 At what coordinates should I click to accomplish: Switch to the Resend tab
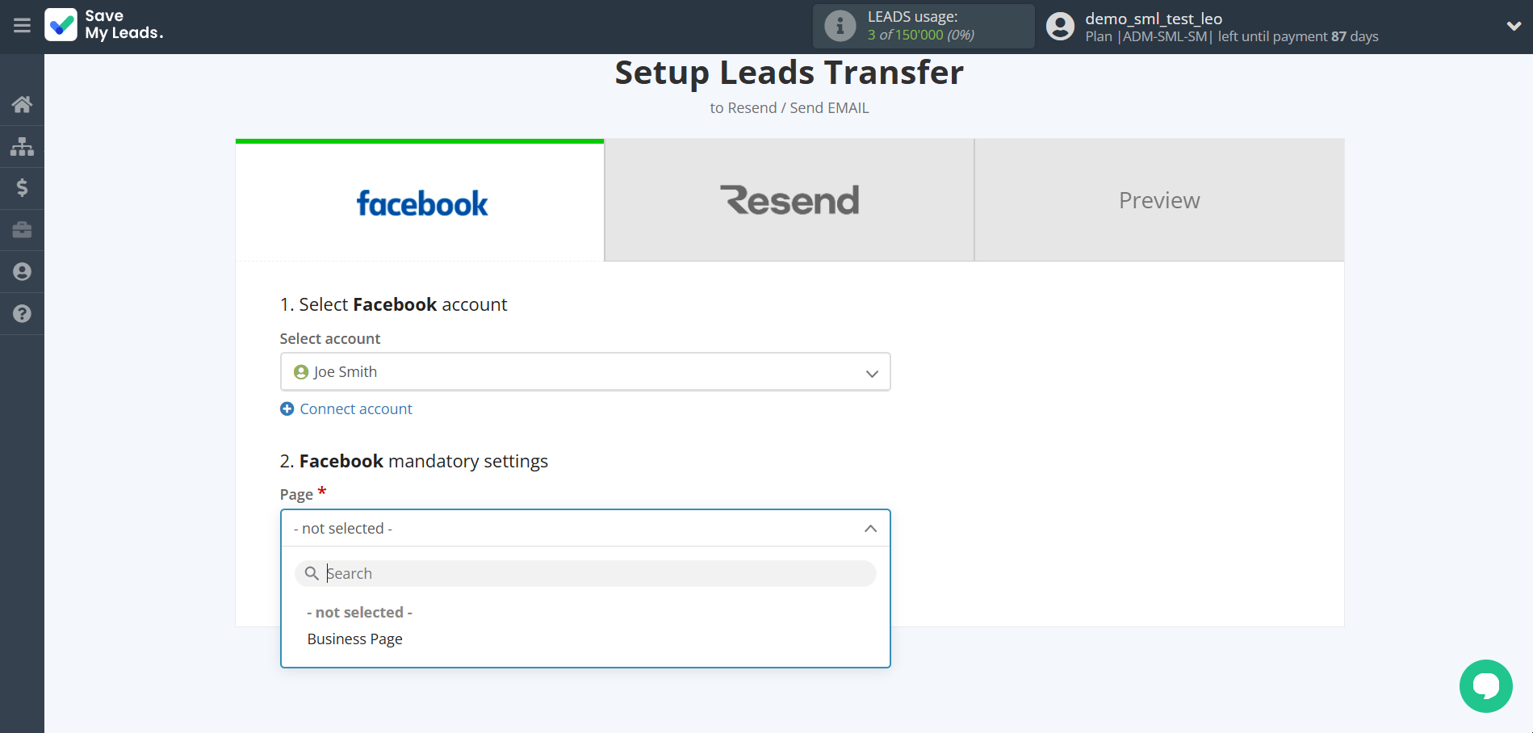tap(789, 199)
